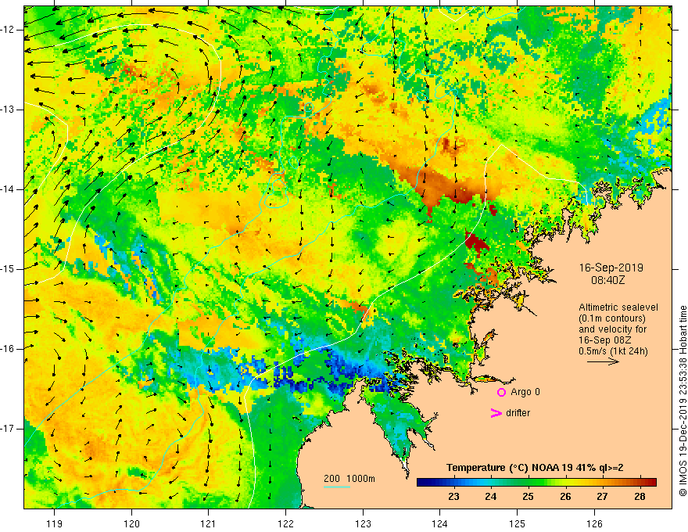Click the latitude -17 axis label
The width and height of the screenshot is (688, 532).
pyautogui.click(x=7, y=429)
